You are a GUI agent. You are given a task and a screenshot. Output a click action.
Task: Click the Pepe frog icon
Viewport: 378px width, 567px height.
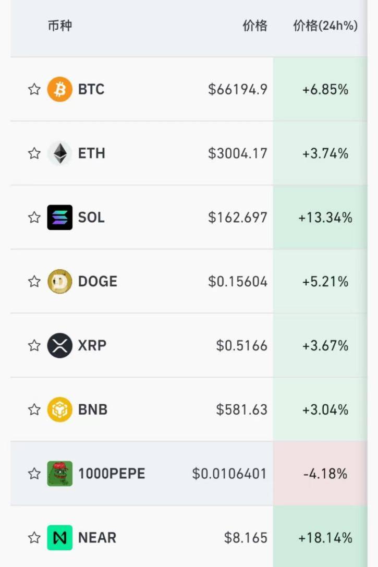(x=60, y=474)
